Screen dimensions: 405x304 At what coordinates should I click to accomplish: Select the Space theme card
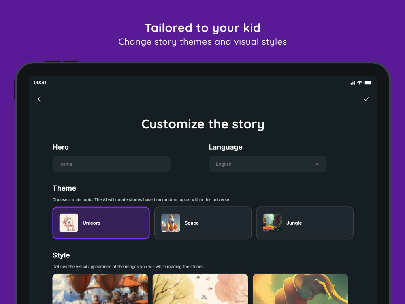[203, 223]
